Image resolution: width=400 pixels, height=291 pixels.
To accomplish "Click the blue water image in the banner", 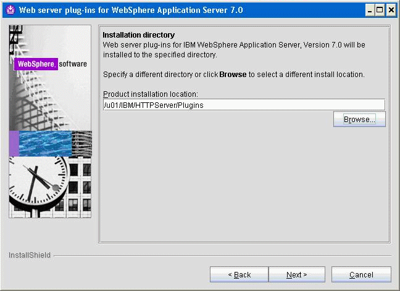I will coord(46,144).
